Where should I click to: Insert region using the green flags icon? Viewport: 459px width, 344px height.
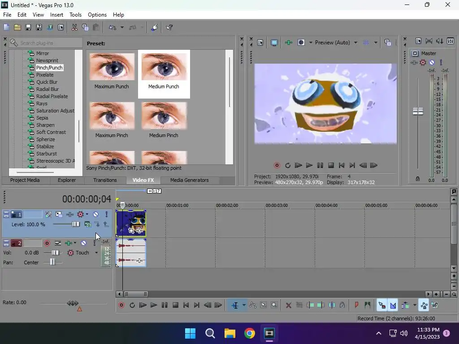click(368, 305)
